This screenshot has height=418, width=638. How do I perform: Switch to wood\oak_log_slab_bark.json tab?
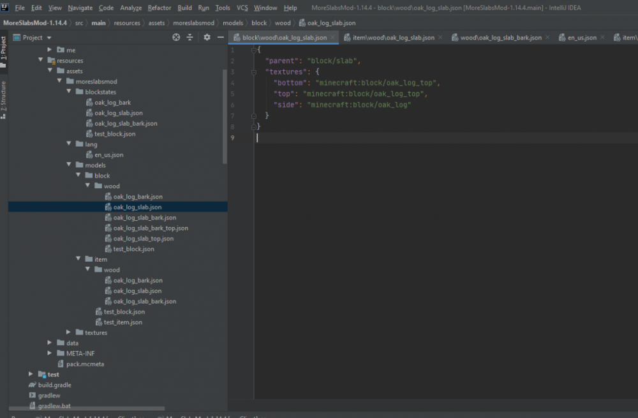tap(500, 38)
